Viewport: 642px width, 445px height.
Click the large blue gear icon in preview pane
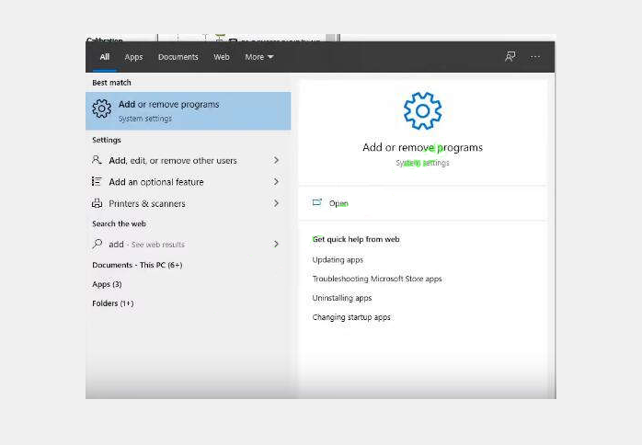pyautogui.click(x=422, y=111)
